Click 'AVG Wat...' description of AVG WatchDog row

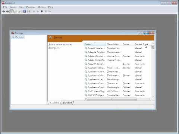[x=113, y=91]
